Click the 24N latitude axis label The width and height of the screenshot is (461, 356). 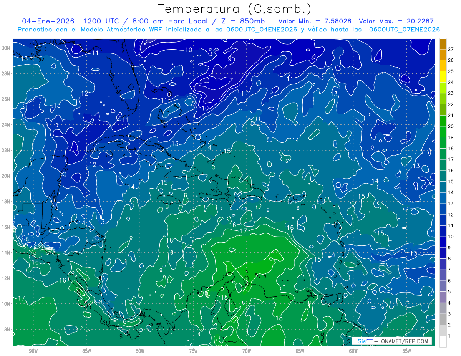[6, 124]
